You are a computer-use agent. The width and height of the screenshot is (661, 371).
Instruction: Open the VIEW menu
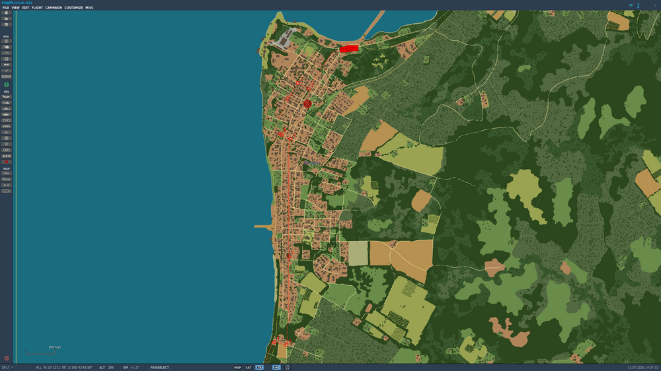pyautogui.click(x=16, y=7)
